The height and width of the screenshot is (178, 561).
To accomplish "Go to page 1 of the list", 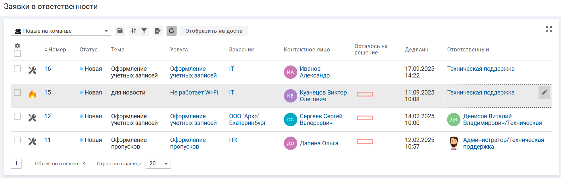I will [16, 164].
